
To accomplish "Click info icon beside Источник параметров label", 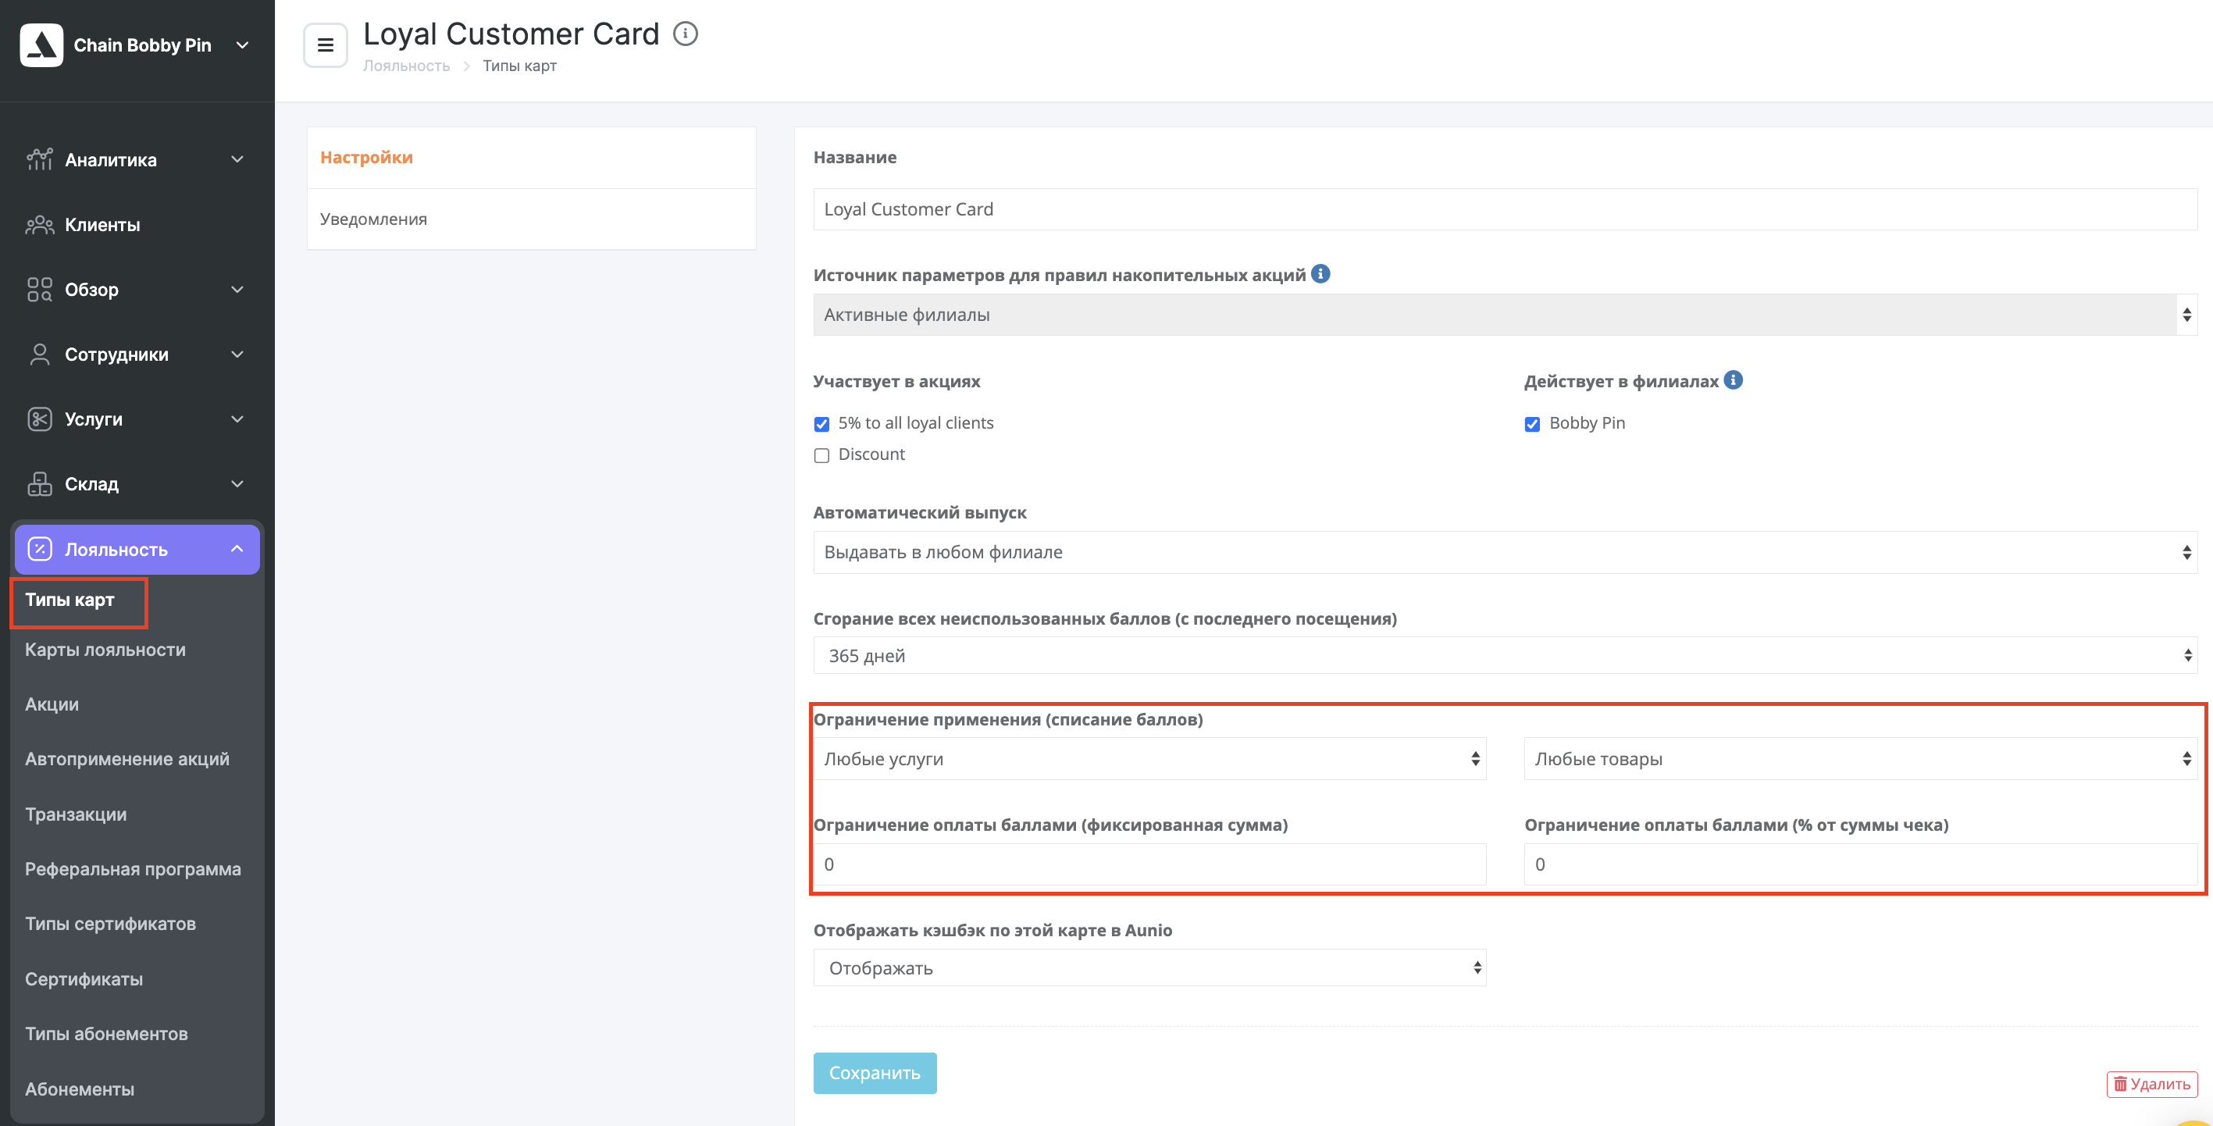I will (1320, 274).
